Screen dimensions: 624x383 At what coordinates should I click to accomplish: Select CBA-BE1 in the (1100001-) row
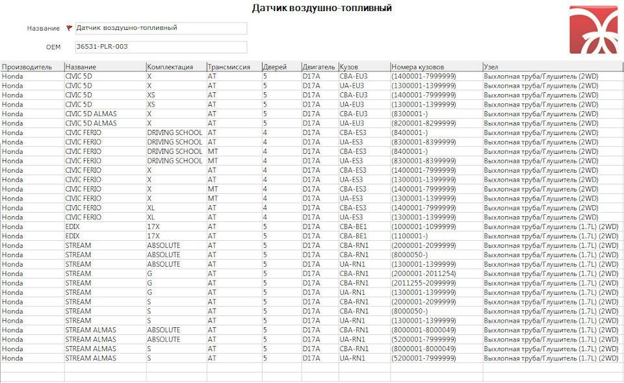coord(354,236)
